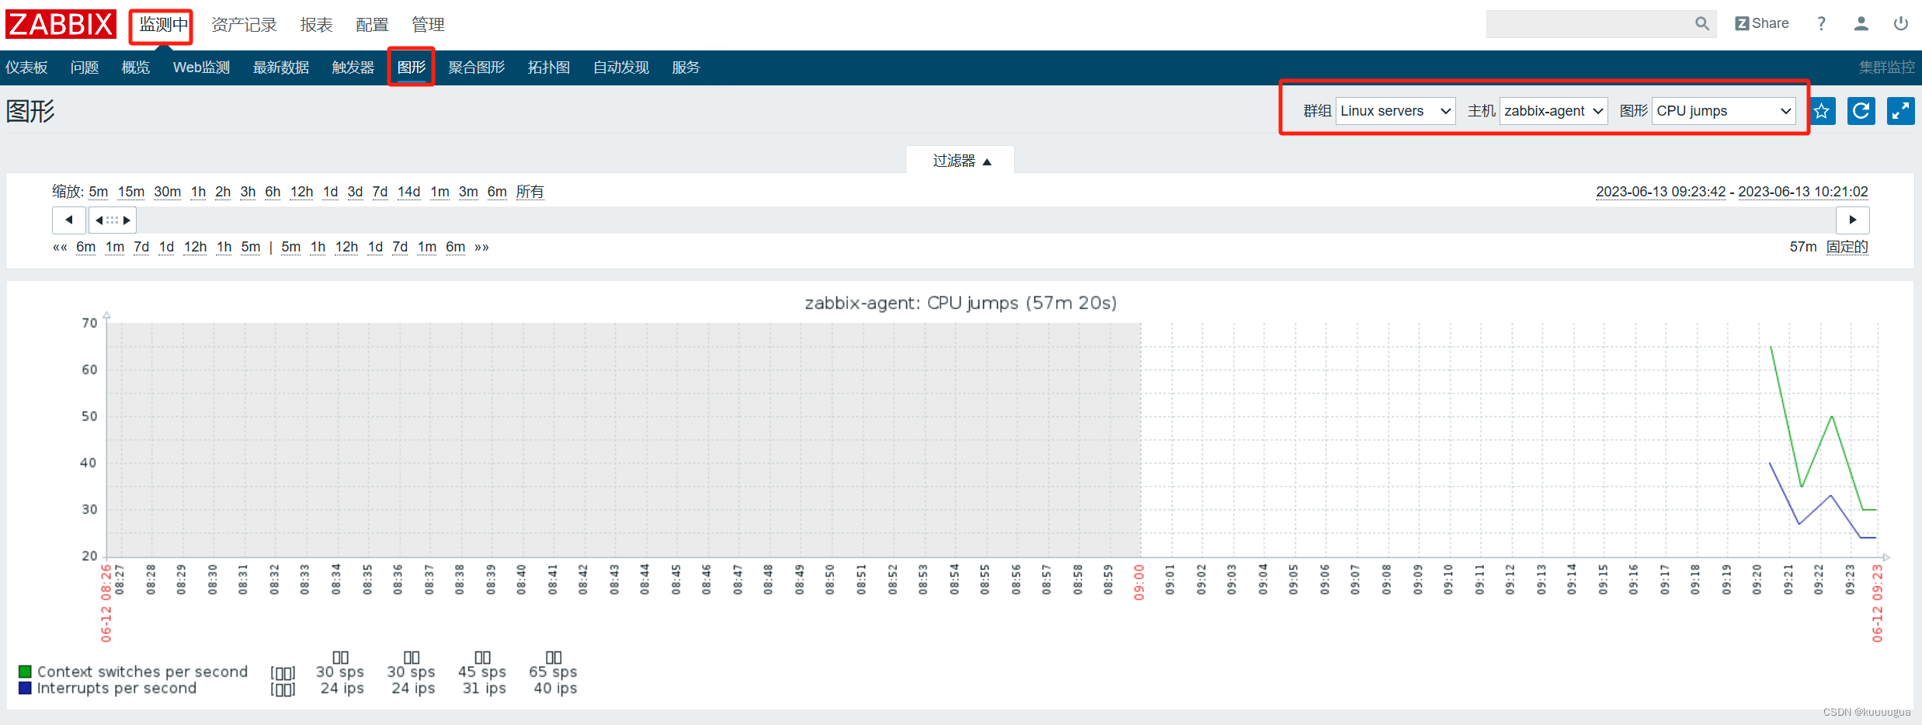Open the 主机 zabbix-agent dropdown
This screenshot has height=725, width=1922.
pos(1553,111)
